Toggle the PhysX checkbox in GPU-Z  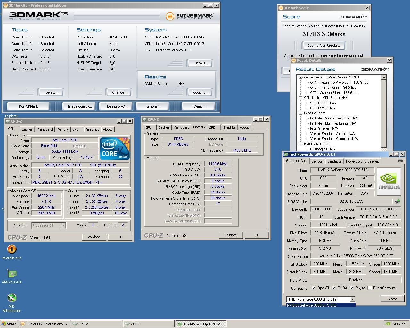click(352, 288)
